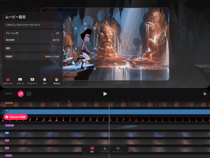Viewport: 210px width, 158px height.
Task: Click the red label on the top track
Action: [x=9, y=103]
